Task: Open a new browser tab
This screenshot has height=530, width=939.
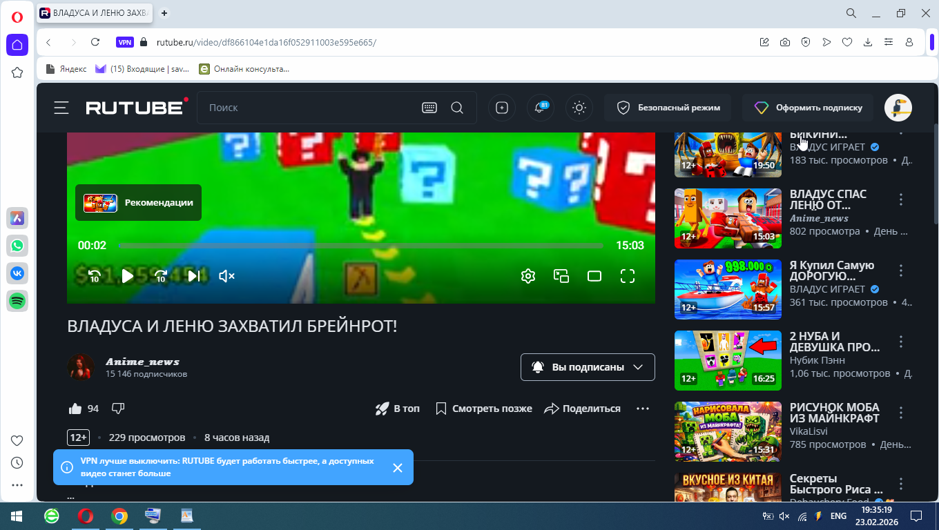Action: (x=164, y=13)
